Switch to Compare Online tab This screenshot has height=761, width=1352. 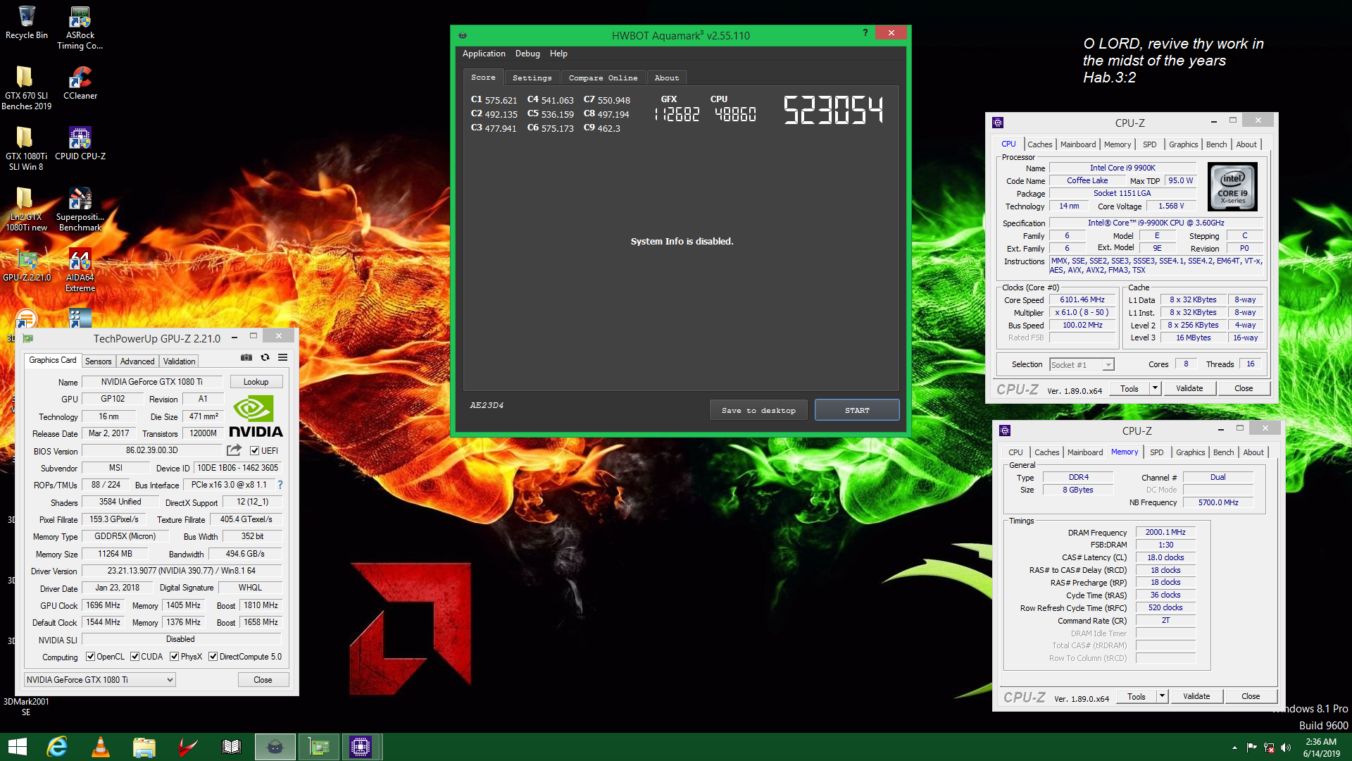pos(603,78)
